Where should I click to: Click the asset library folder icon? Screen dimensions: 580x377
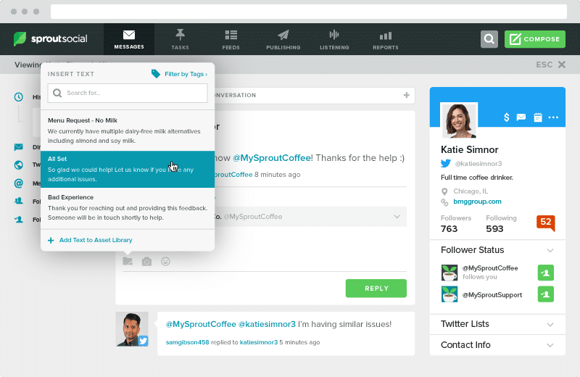click(x=128, y=261)
